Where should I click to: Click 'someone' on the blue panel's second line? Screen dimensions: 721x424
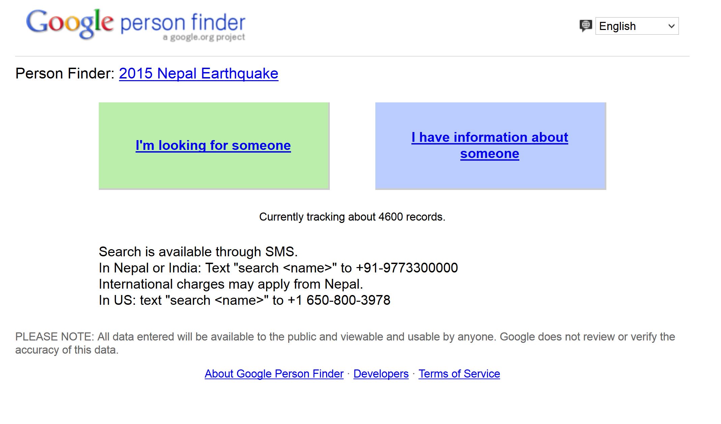(x=490, y=154)
